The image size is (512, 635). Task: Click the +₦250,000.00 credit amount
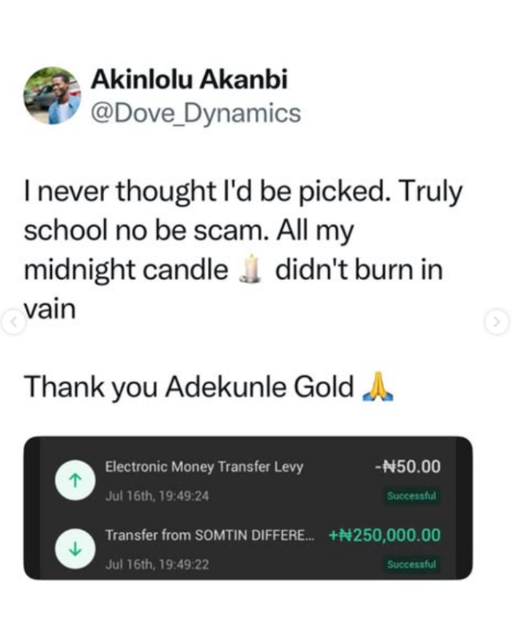point(384,536)
